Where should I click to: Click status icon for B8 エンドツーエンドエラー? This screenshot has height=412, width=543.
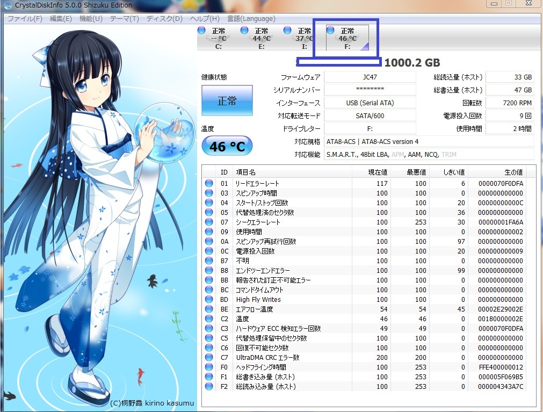click(x=209, y=270)
